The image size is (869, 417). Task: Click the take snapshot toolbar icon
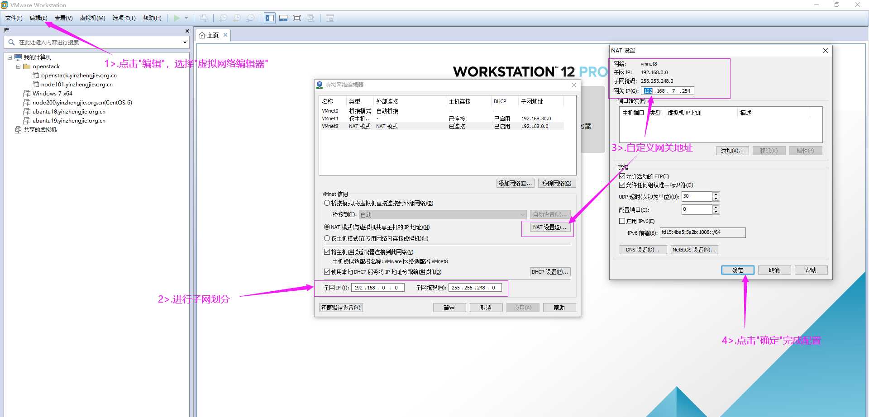(x=223, y=18)
